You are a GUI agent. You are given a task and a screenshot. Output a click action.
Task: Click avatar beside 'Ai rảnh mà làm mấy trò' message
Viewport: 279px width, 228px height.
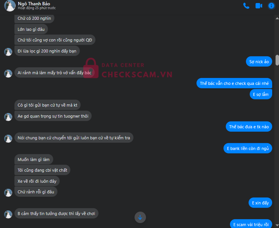tap(8, 73)
